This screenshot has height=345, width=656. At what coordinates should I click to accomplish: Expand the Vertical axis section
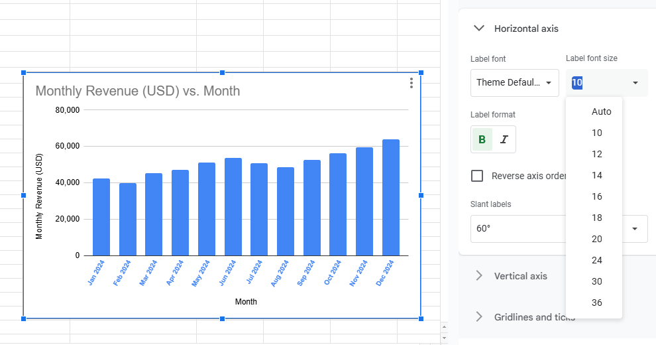[478, 276]
